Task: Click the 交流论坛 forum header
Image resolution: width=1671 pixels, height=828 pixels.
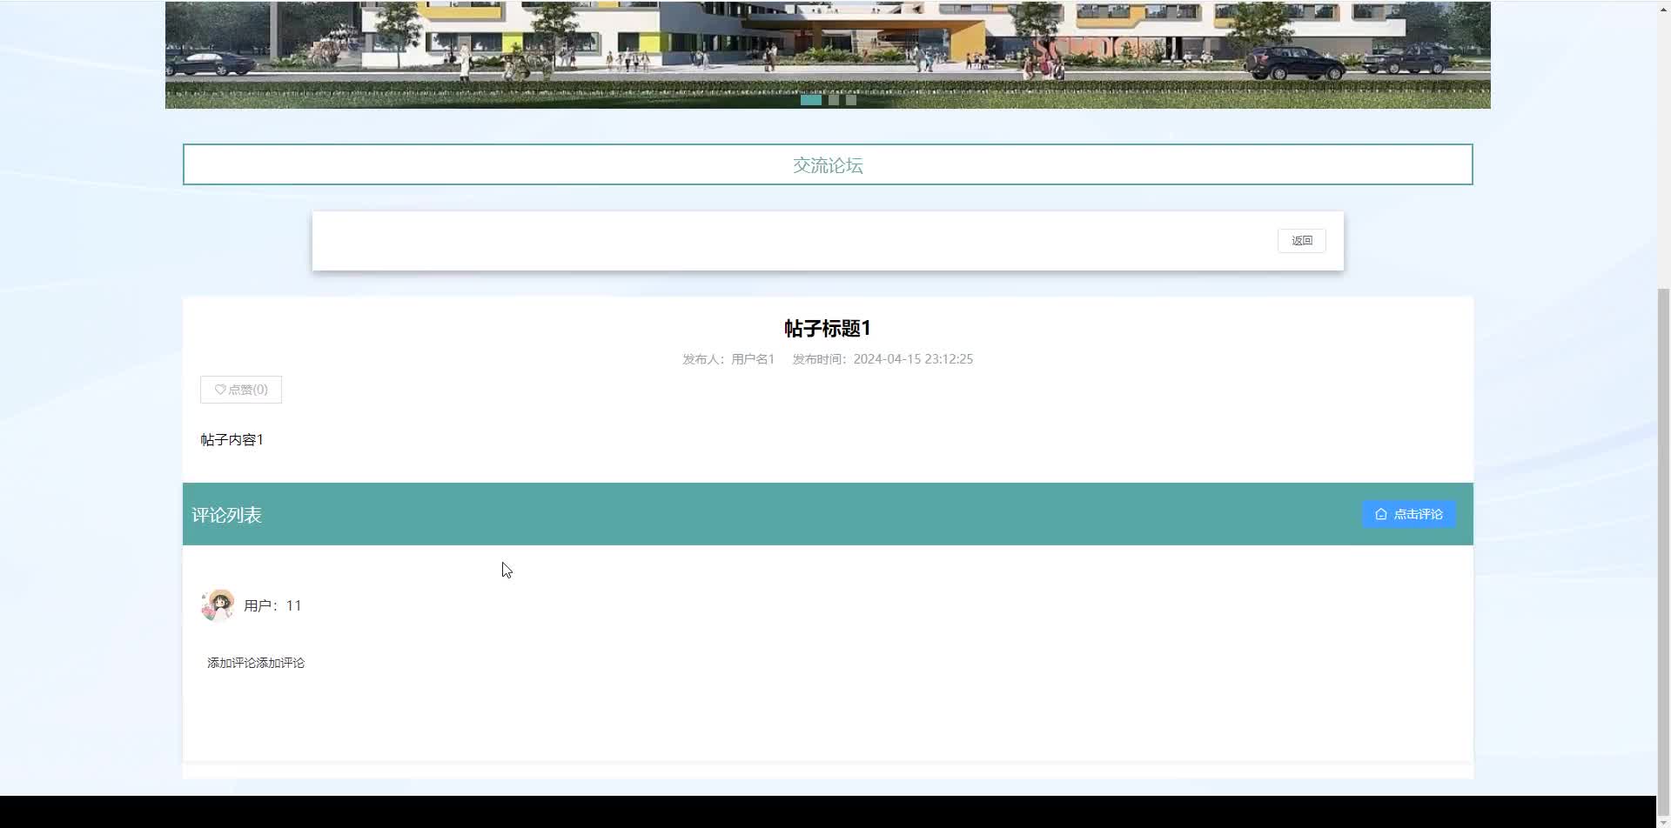Action: point(827,165)
